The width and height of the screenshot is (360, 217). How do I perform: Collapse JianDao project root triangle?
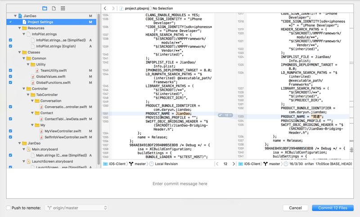pyautogui.click(x=15, y=16)
